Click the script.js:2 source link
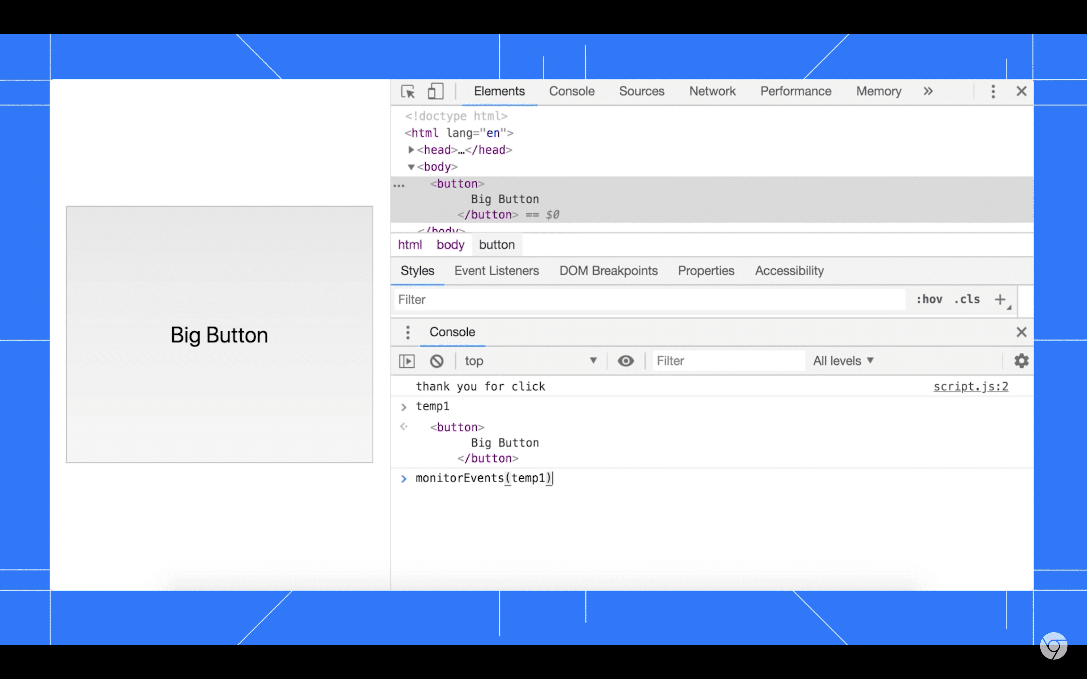The width and height of the screenshot is (1087, 679). click(x=971, y=386)
